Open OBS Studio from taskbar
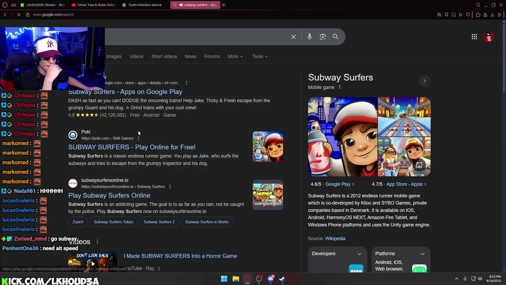The width and height of the screenshot is (506, 285). (x=259, y=279)
